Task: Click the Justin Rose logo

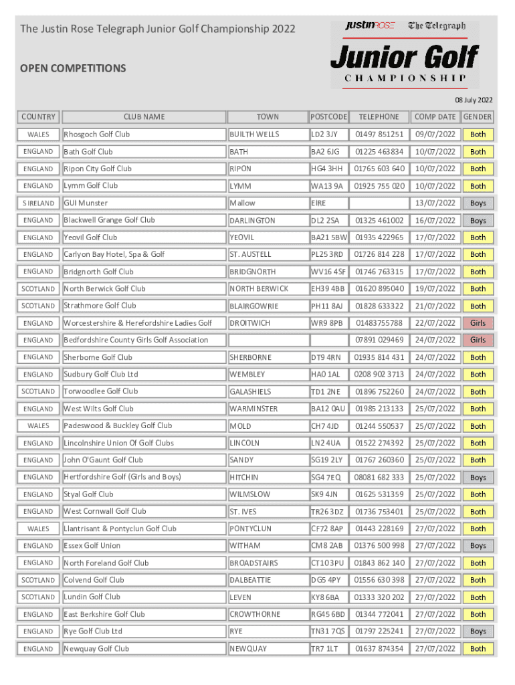Action: click(x=370, y=26)
